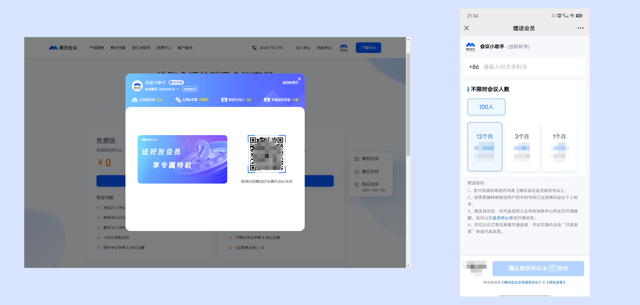Click the 21:34 clock in the phone status bar
The width and height of the screenshot is (640, 305).
coord(473,16)
